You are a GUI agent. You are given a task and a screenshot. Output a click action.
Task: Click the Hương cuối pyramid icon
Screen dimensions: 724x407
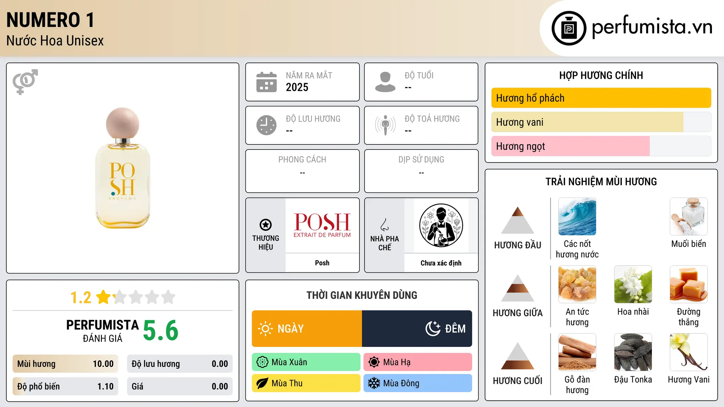(518, 356)
